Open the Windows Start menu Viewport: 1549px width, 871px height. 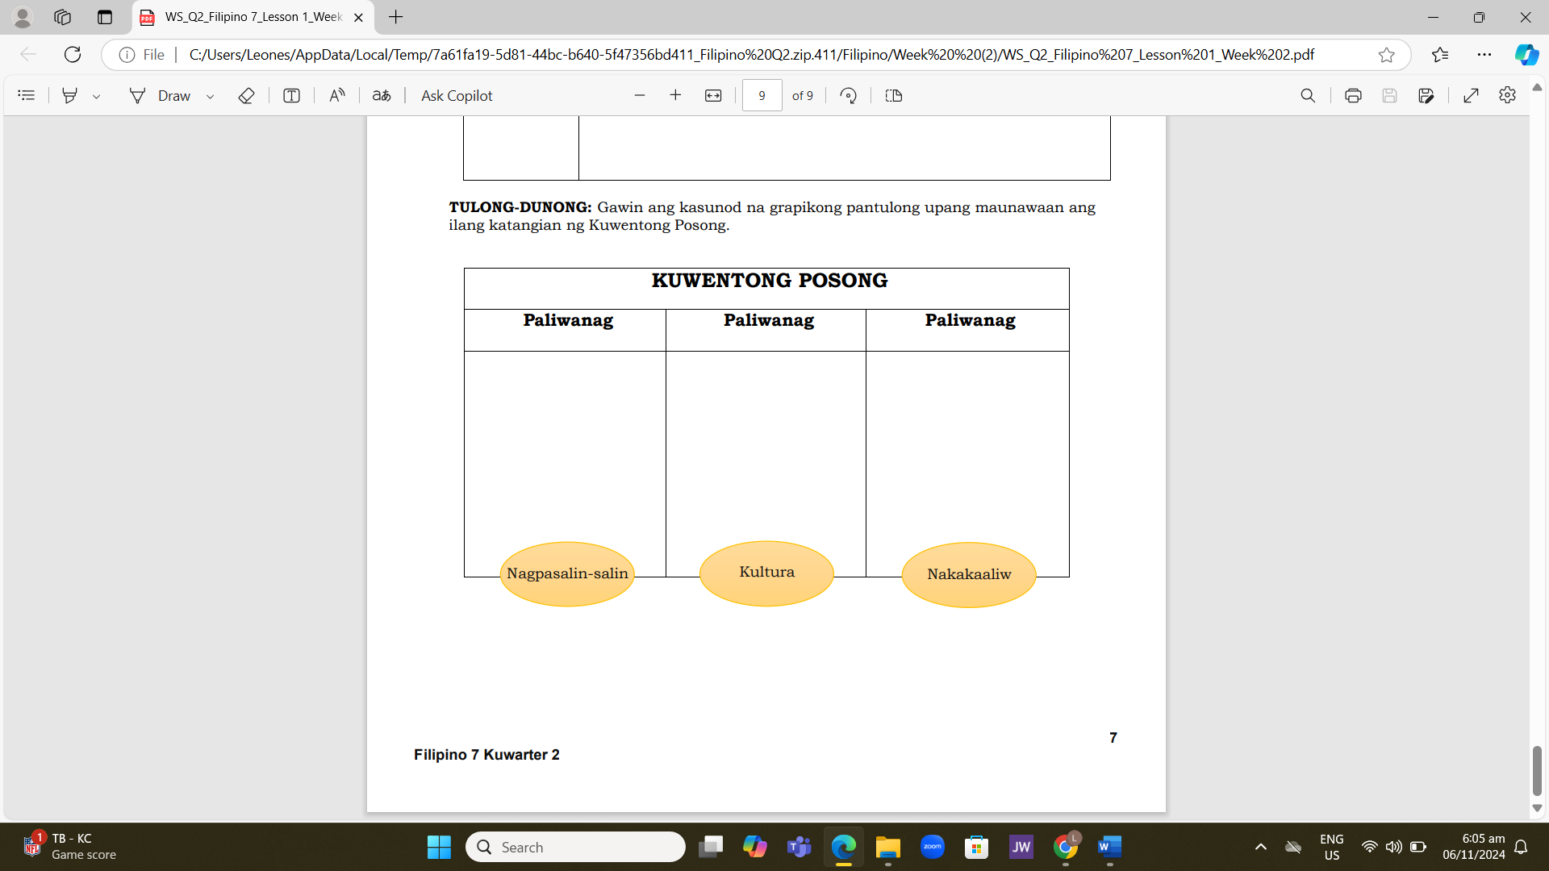coord(439,847)
